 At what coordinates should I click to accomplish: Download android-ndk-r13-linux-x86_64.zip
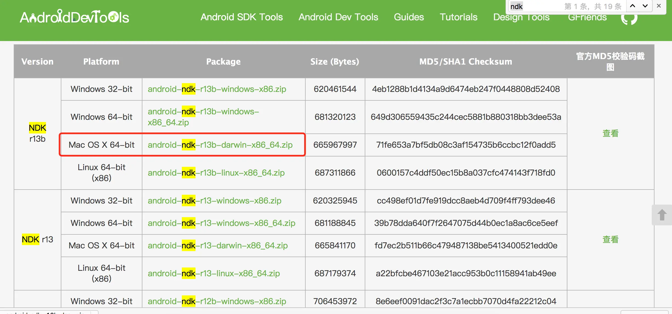(x=214, y=273)
